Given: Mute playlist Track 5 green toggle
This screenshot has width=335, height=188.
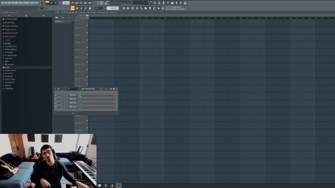Looking at the screenshot, I should point(87,55).
